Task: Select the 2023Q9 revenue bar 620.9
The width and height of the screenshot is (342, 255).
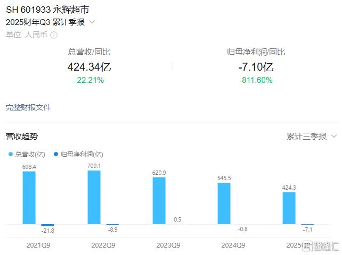Action: click(159, 201)
